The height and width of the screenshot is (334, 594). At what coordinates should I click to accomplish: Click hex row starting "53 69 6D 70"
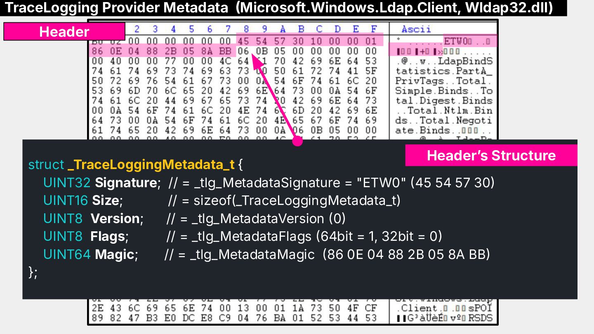(x=234, y=91)
